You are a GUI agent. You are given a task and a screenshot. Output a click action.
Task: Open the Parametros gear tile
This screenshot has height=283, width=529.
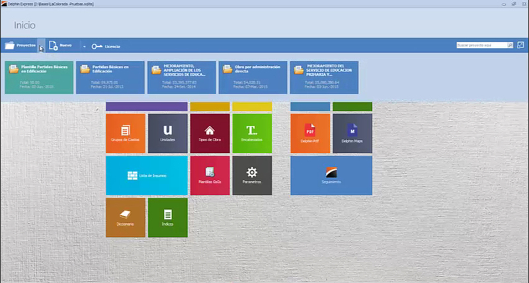(x=252, y=175)
